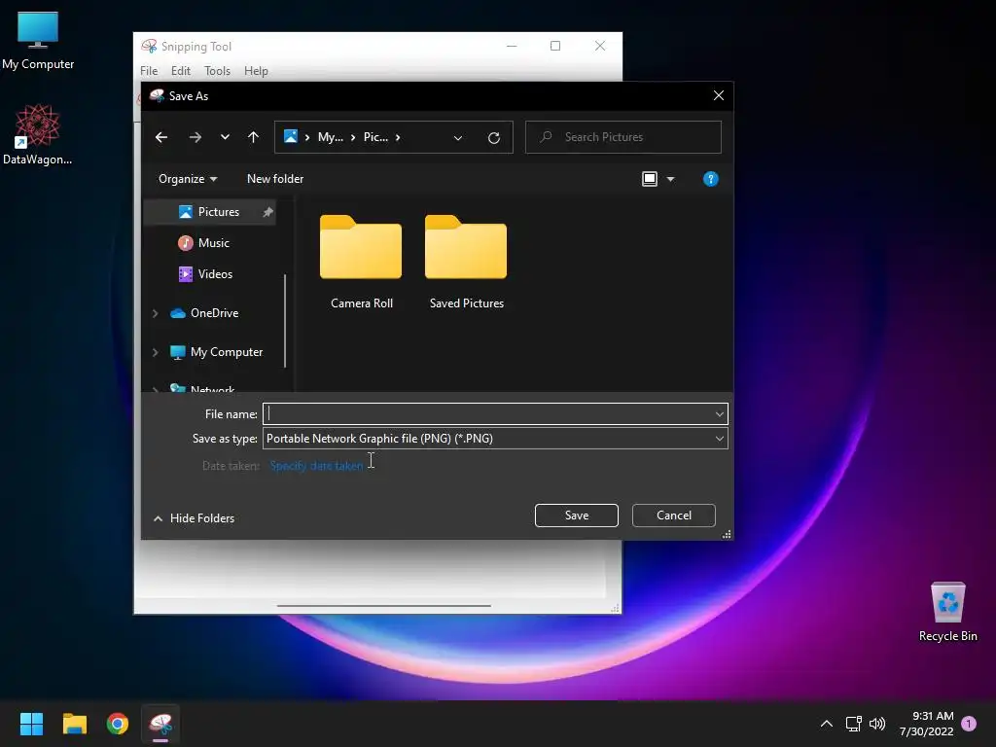Select Pictures in navigation pane

(210, 212)
